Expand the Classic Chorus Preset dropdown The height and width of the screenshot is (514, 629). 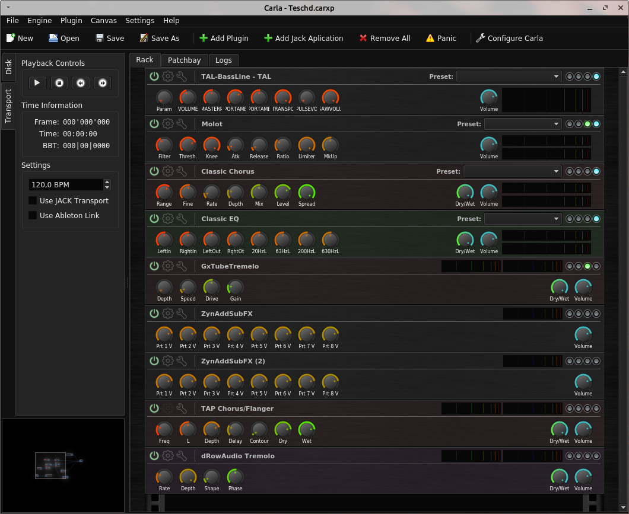click(513, 171)
